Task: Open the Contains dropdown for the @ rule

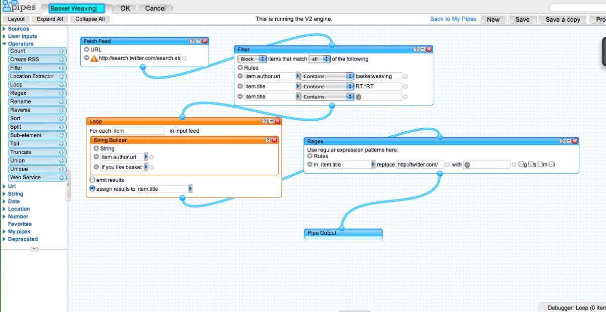Action: [327, 96]
